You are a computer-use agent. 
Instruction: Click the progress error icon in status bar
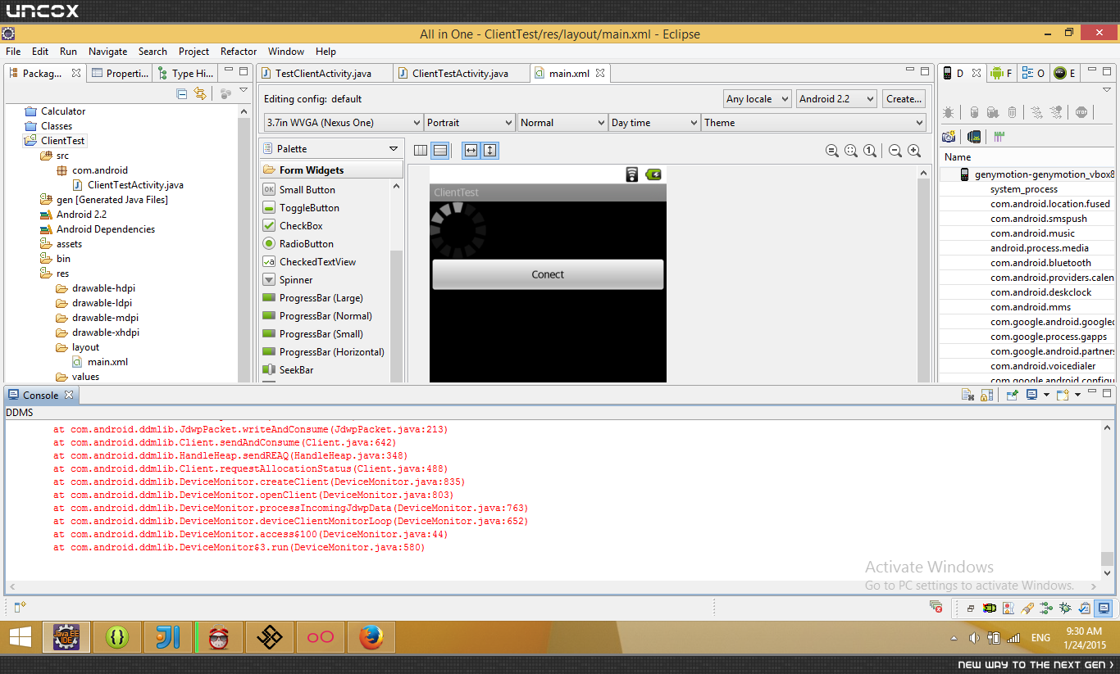(936, 607)
